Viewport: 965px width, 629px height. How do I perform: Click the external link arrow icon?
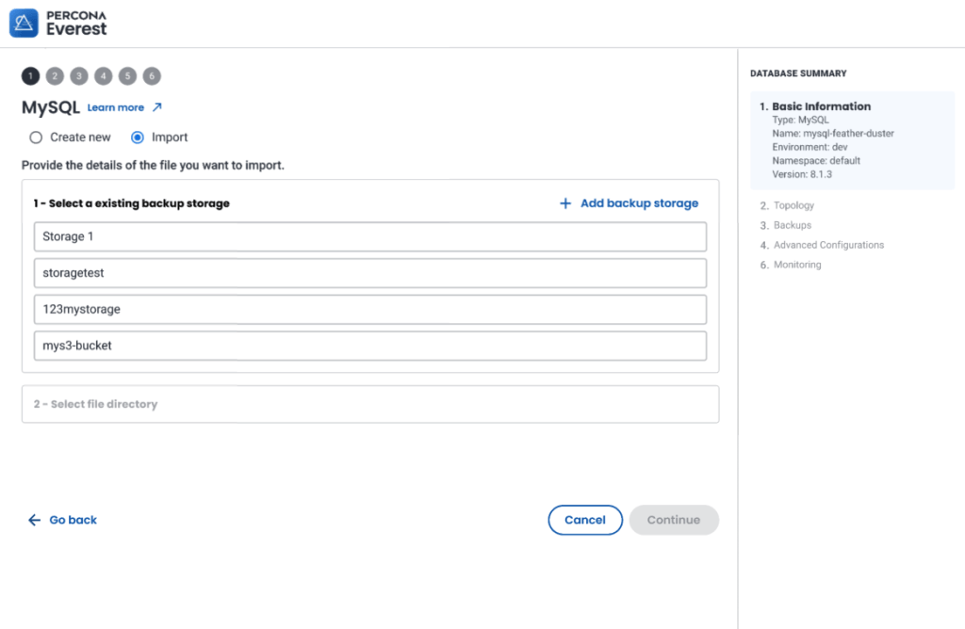coord(157,107)
